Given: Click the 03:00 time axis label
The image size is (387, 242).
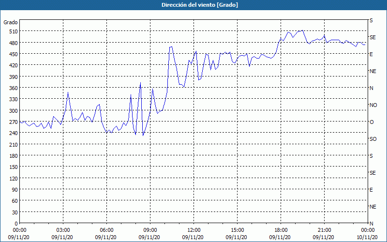Looking at the screenshot, I should pyautogui.click(x=63, y=230).
